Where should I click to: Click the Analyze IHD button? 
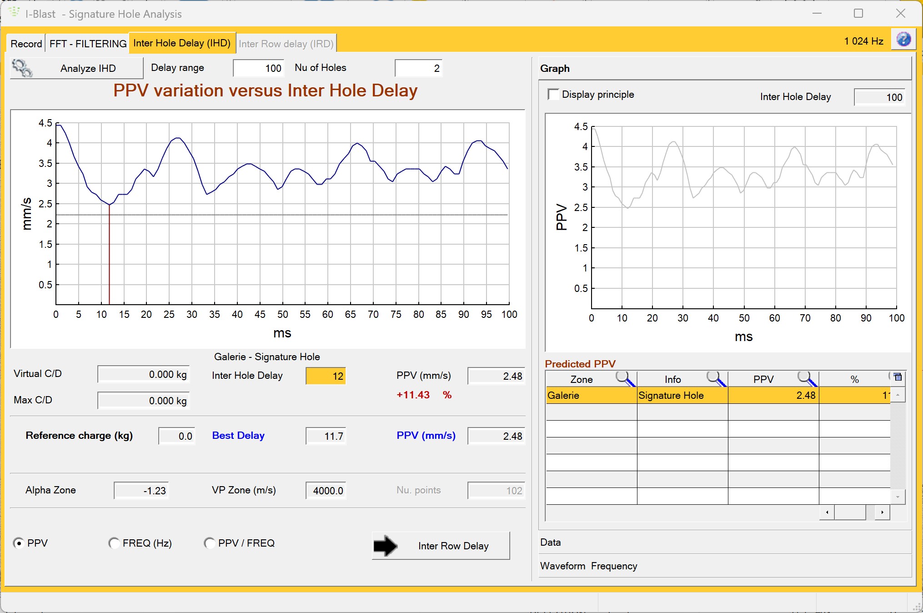87,68
